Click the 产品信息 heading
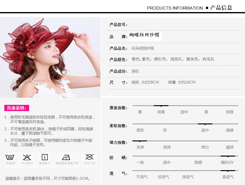 pos(221,8)
